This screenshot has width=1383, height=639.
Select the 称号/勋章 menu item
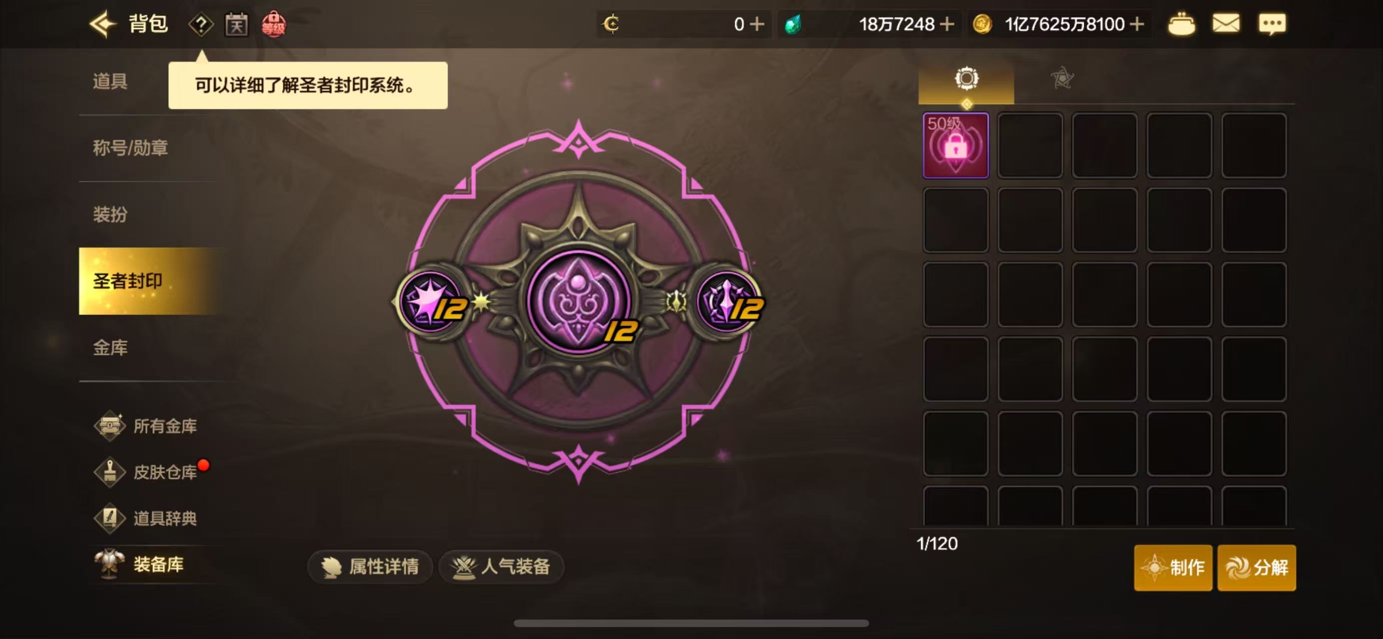[x=130, y=148]
